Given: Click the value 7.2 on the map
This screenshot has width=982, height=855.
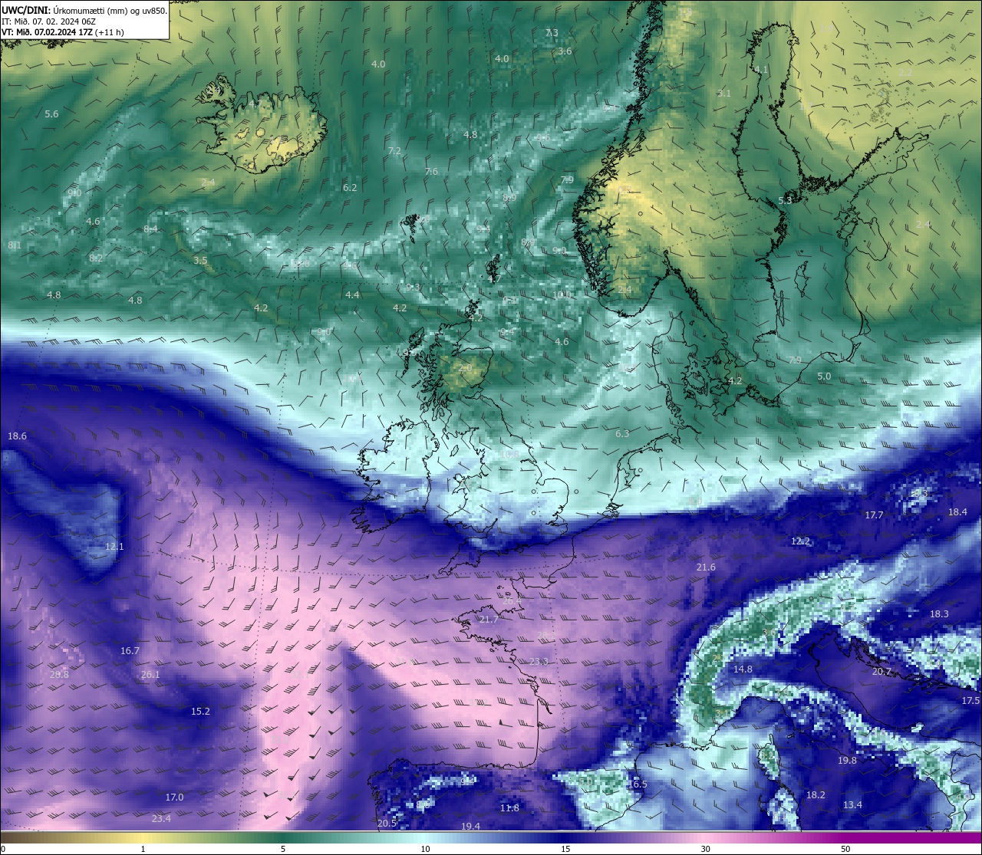Looking at the screenshot, I should (x=394, y=151).
